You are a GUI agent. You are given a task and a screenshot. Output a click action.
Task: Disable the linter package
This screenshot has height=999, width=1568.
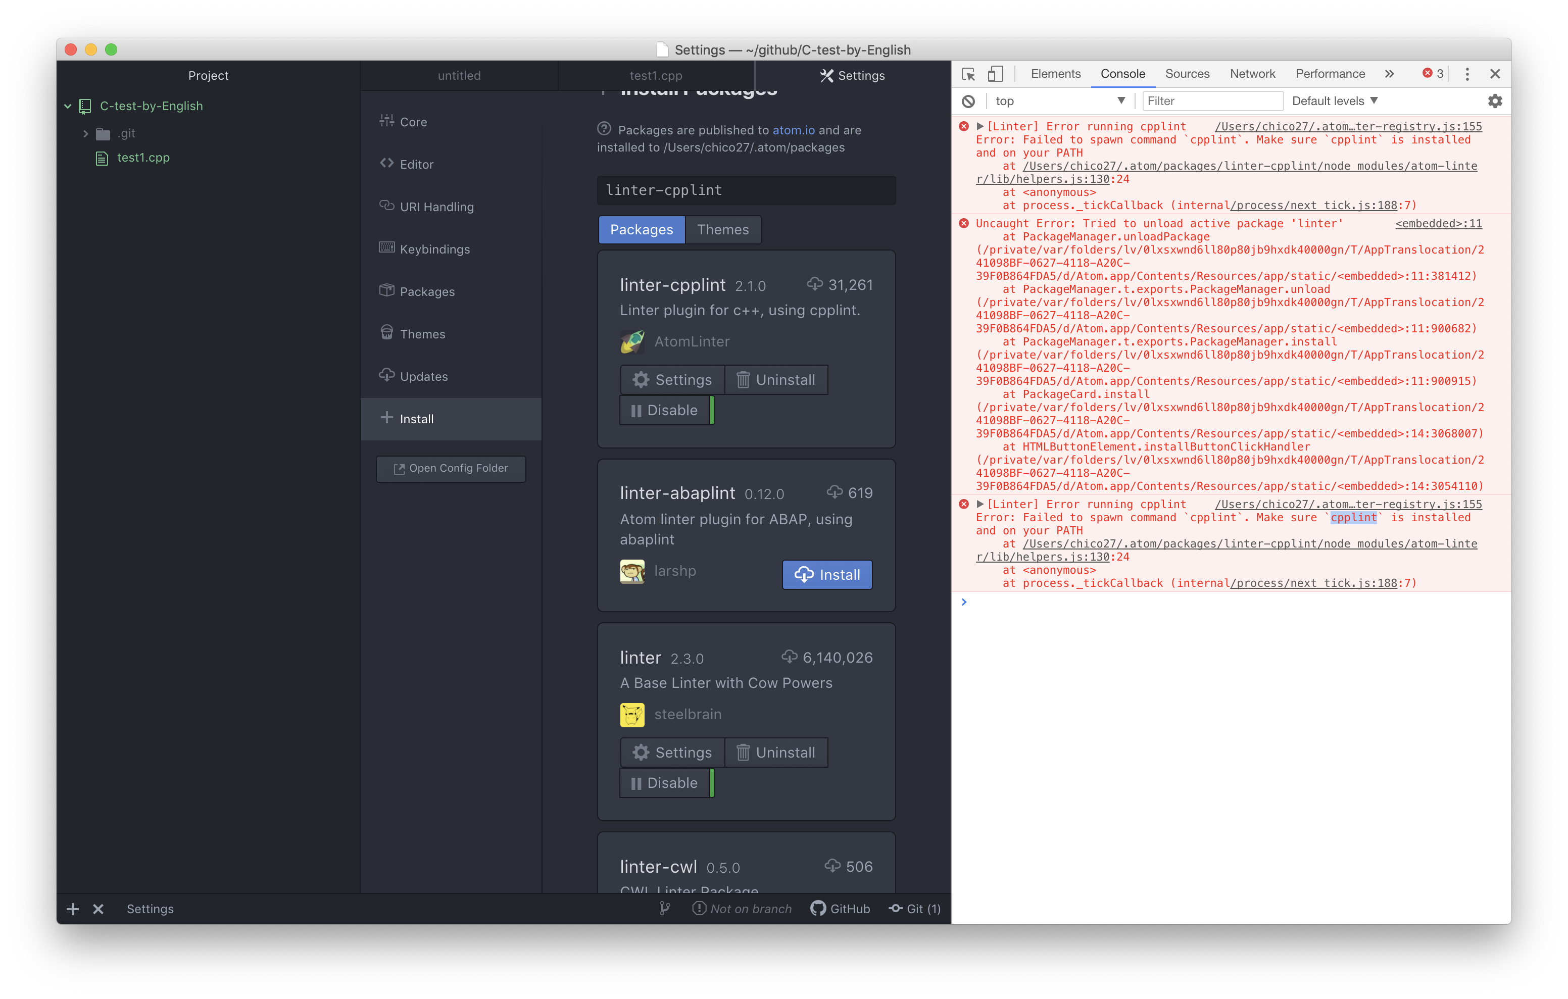[x=667, y=783]
